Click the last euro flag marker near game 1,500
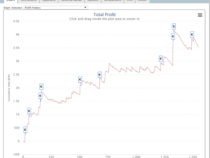The image size is (210, 158). (x=192, y=34)
